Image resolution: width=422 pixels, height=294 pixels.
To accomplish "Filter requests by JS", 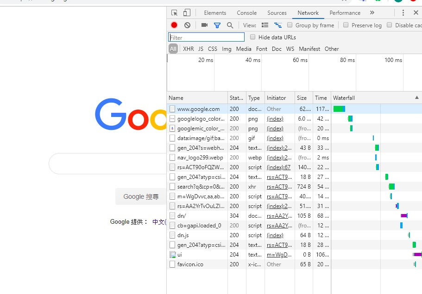I will pyautogui.click(x=201, y=49).
